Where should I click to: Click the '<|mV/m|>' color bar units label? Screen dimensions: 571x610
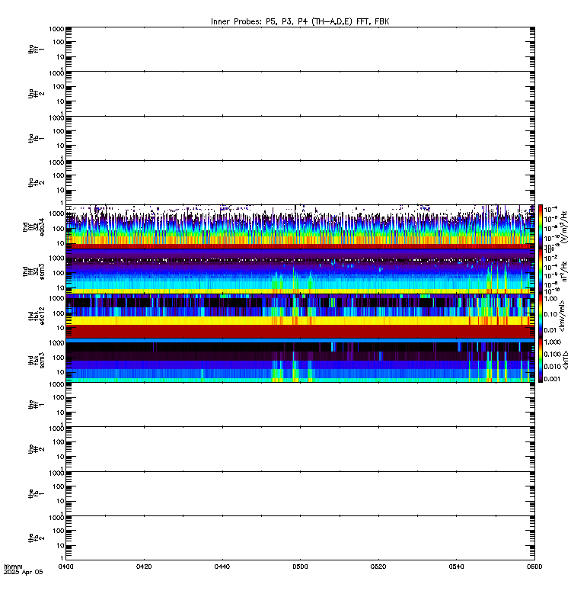(x=562, y=316)
